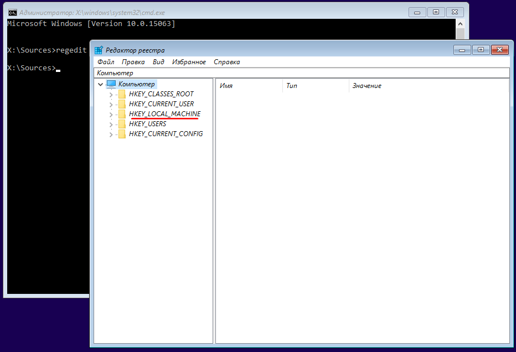Expand the HKEY_CURRENT_CONFIG branch
The width and height of the screenshot is (516, 352).
pyautogui.click(x=111, y=134)
